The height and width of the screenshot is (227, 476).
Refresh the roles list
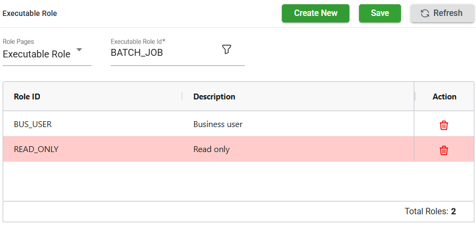tap(442, 13)
